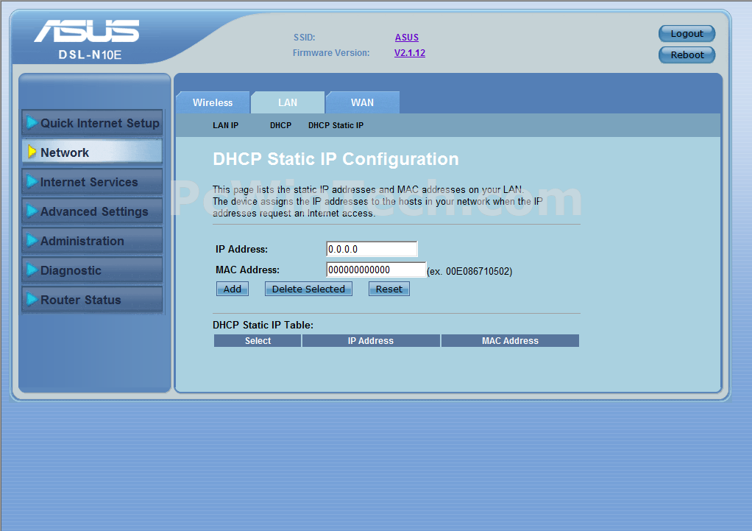The height and width of the screenshot is (531, 752).
Task: Click the arrow icon beside Administration
Action: 32,240
